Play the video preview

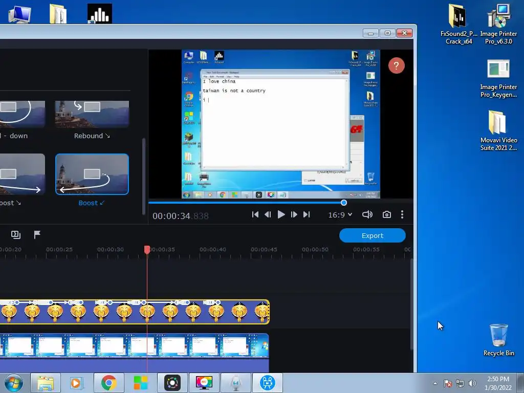pos(281,214)
